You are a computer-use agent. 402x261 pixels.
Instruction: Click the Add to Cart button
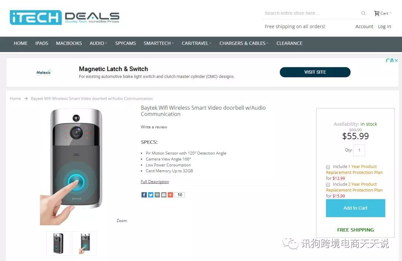coord(355,208)
